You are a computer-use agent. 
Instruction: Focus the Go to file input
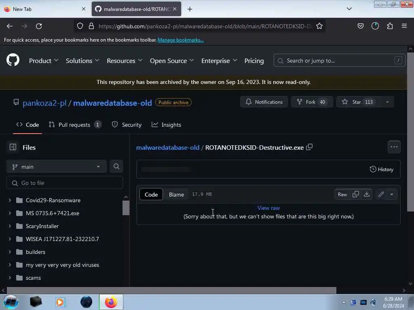64,183
